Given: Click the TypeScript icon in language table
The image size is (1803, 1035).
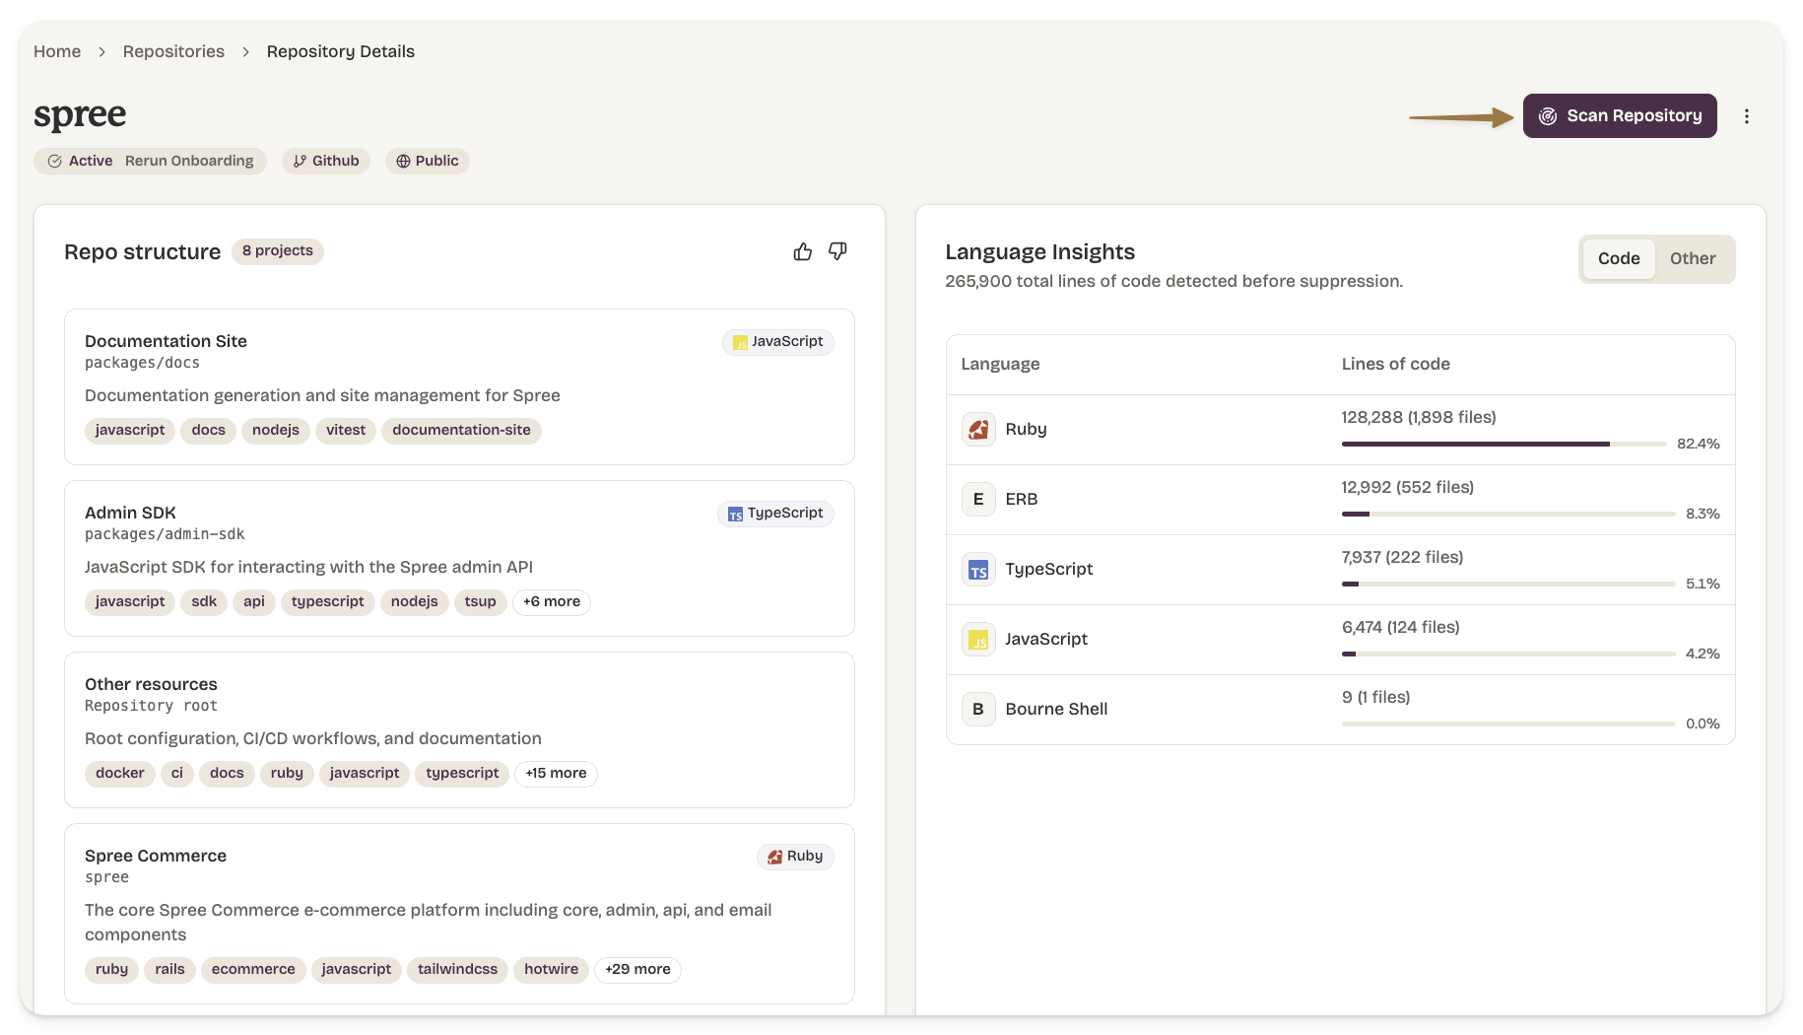Looking at the screenshot, I should click(x=978, y=570).
